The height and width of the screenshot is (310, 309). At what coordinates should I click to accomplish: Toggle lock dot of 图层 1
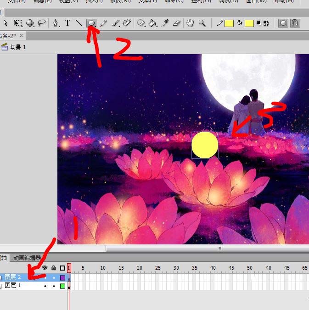click(x=54, y=286)
